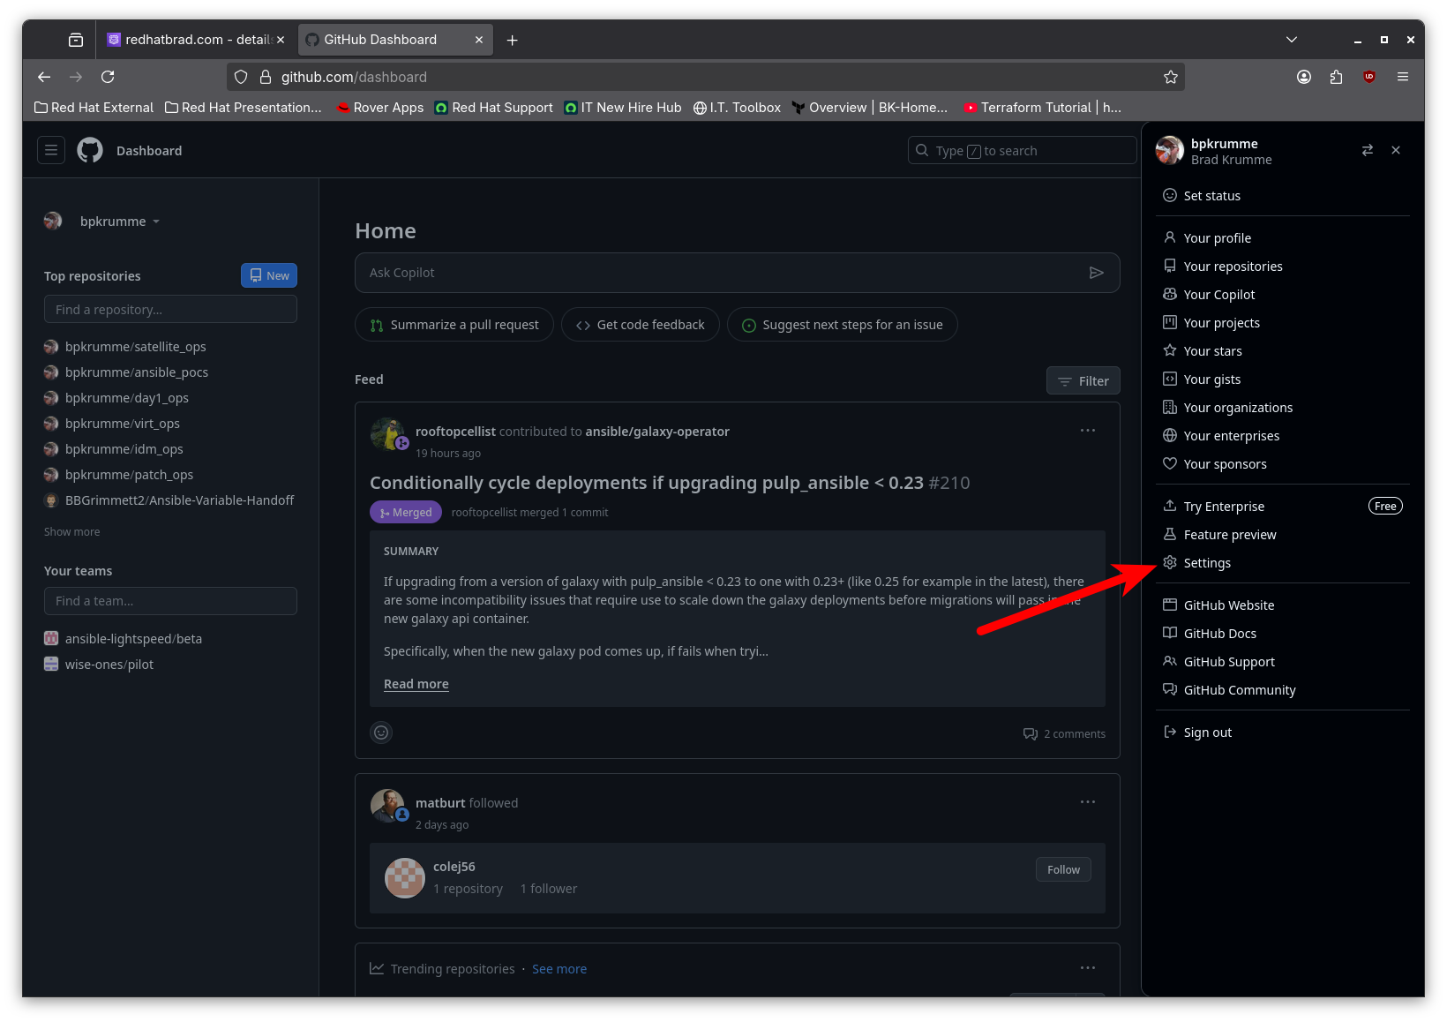Click See more trending repositories

tap(559, 968)
